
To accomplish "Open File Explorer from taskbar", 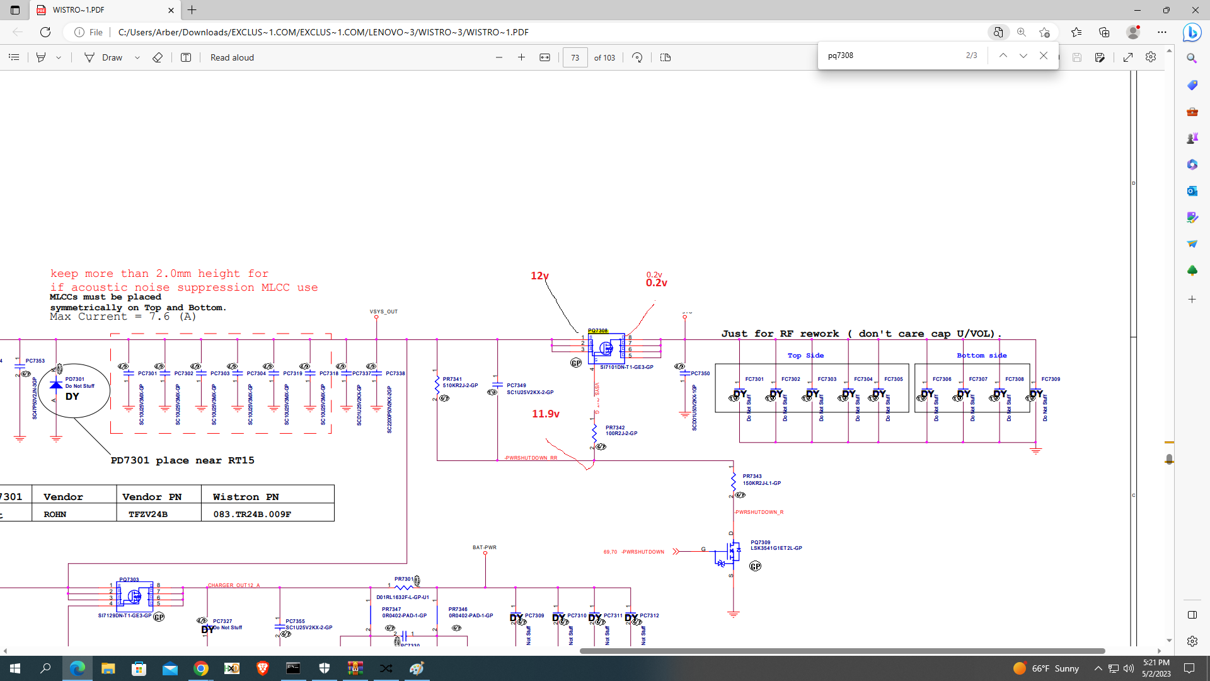I will tap(108, 668).
